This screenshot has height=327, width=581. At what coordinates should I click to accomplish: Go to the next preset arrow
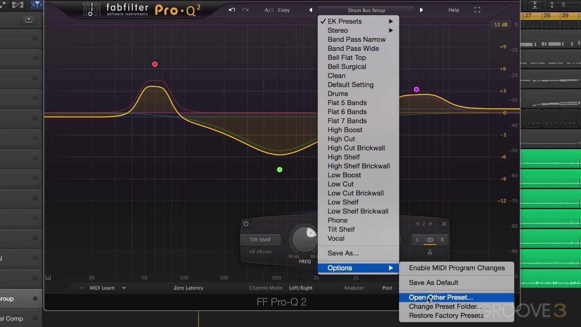[x=421, y=10]
